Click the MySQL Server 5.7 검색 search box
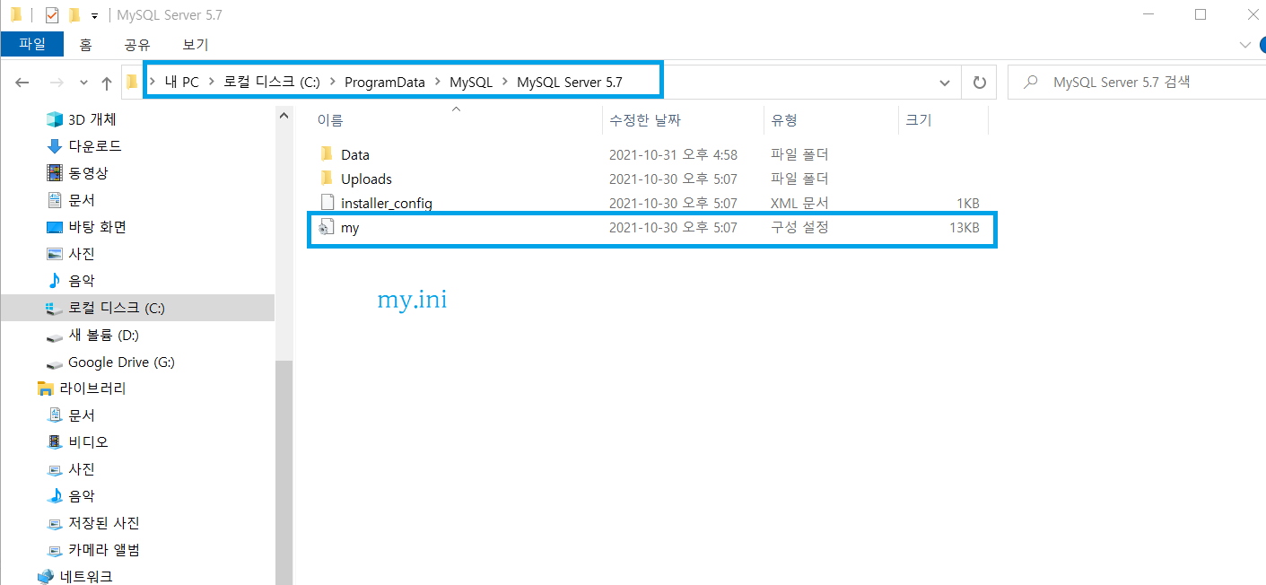1266x585 pixels. pyautogui.click(x=1137, y=83)
